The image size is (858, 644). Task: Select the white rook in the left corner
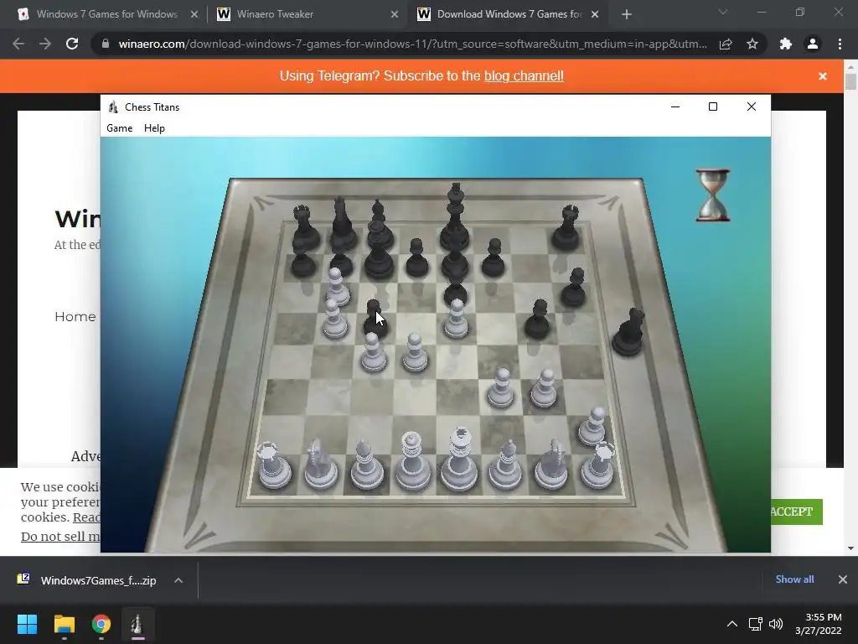[274, 465]
